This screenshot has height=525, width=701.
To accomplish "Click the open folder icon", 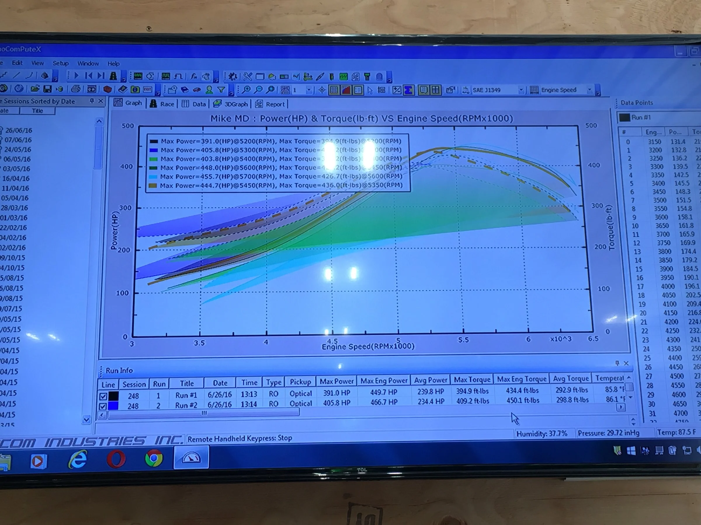I will (35, 89).
